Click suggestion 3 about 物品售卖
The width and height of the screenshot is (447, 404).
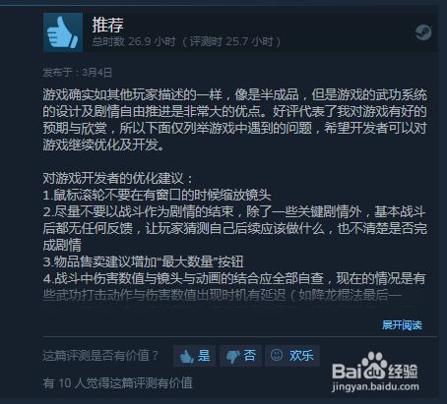[x=143, y=261]
